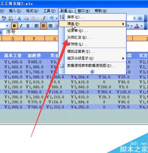Click cell ¥120.0

123,92
